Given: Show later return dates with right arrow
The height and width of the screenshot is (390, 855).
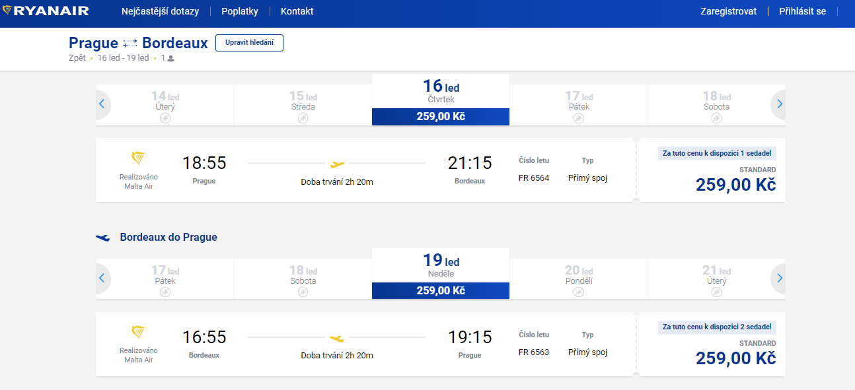Looking at the screenshot, I should [x=780, y=278].
